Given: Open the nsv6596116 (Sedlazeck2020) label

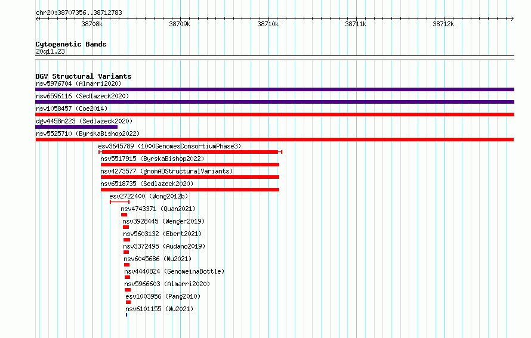Looking at the screenshot, I should 82,96.
